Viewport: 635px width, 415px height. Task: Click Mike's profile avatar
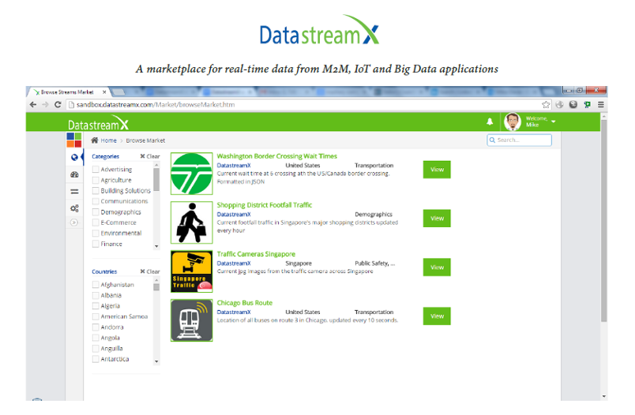(x=513, y=122)
